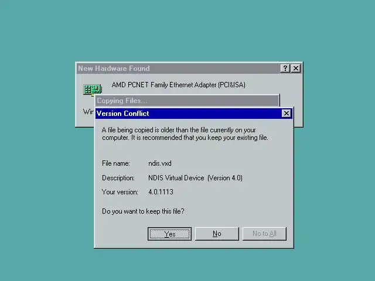Click the Version Conflict title bar

tap(189, 113)
